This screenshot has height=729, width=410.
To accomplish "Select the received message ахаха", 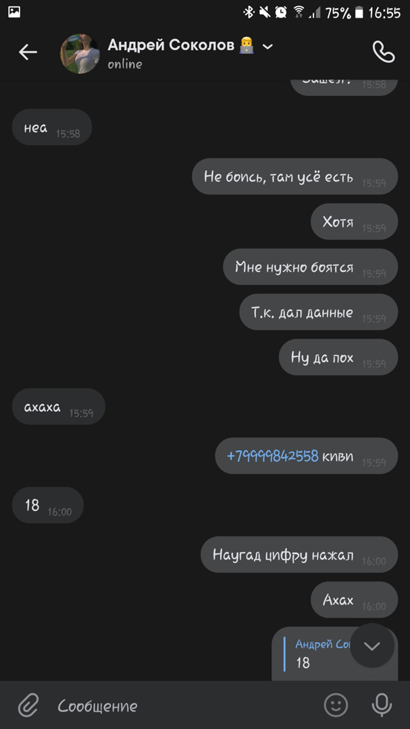I will pyautogui.click(x=58, y=407).
